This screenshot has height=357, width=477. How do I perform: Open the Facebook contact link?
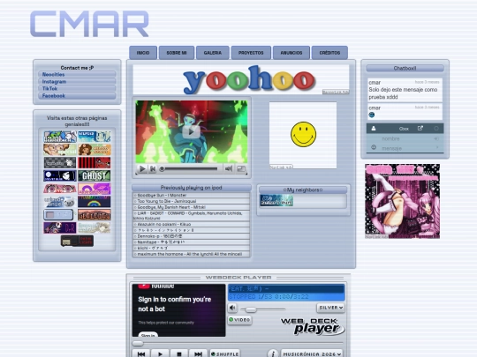tap(77, 95)
